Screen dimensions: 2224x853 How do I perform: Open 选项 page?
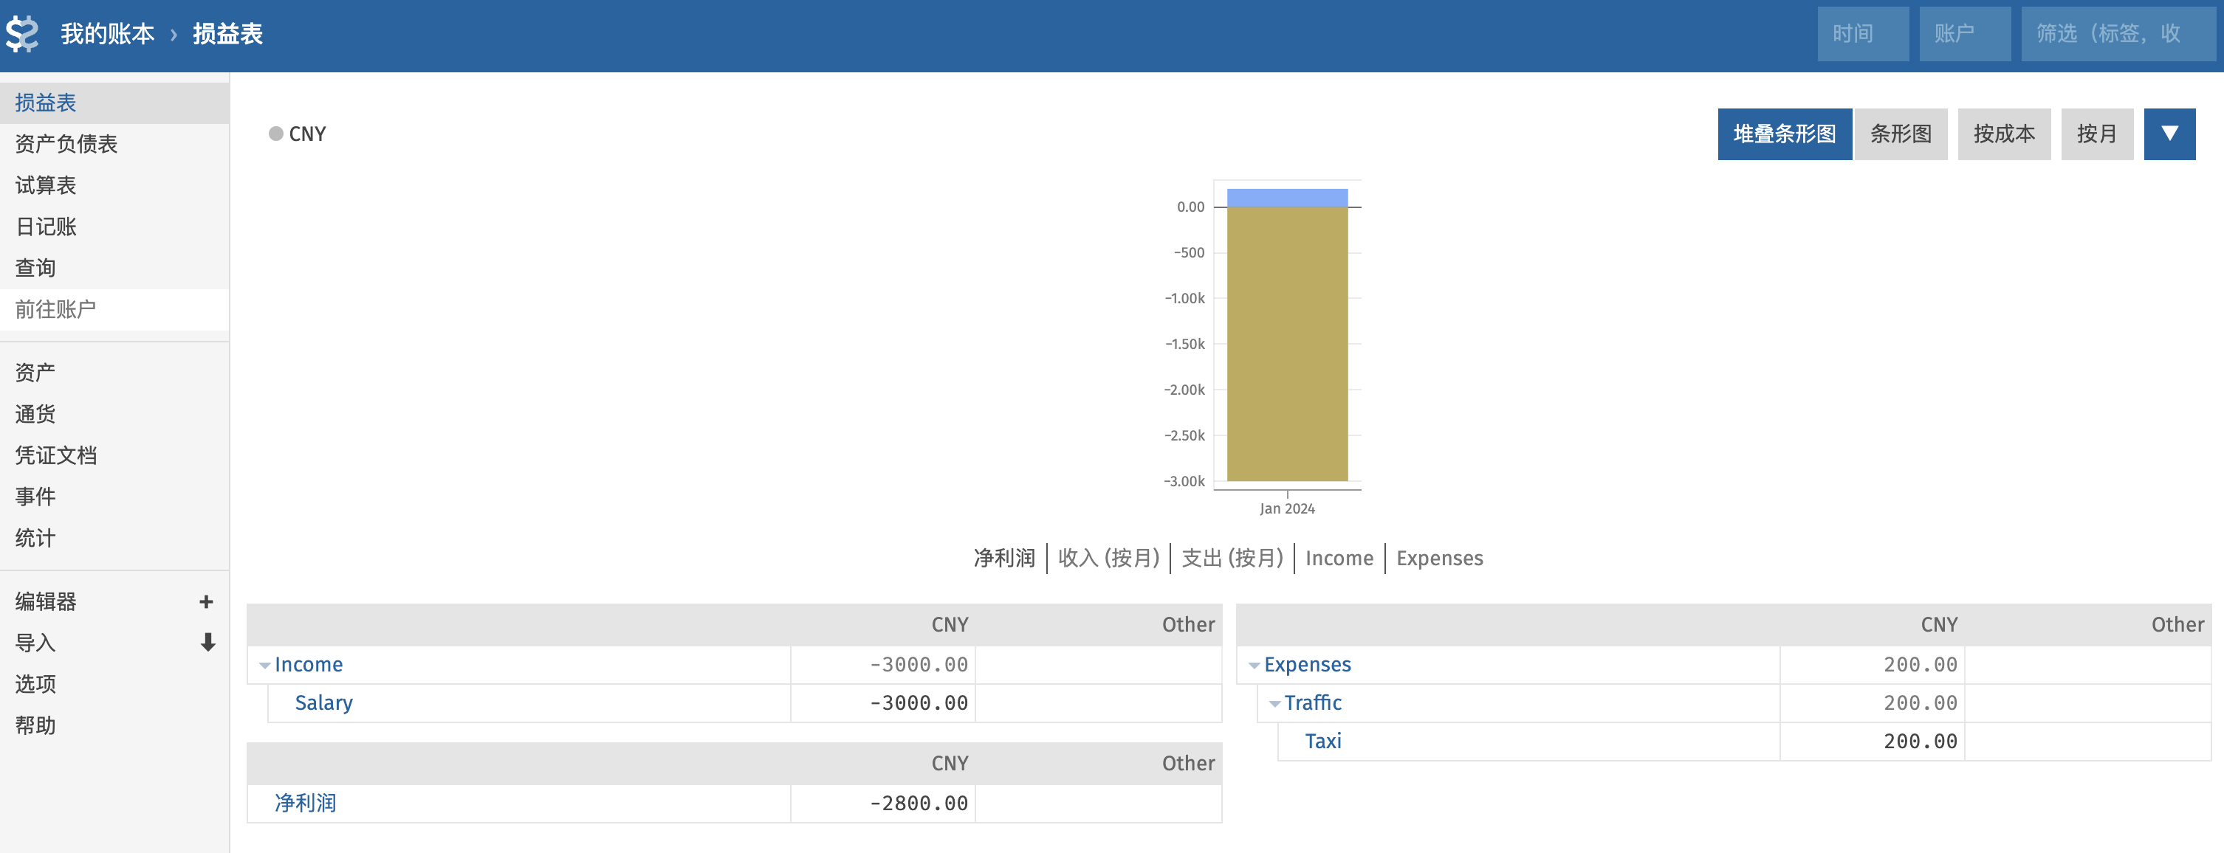pyautogui.click(x=114, y=684)
